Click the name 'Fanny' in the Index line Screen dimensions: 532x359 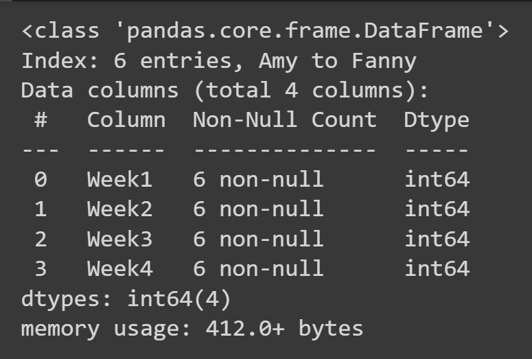pyautogui.click(x=384, y=61)
